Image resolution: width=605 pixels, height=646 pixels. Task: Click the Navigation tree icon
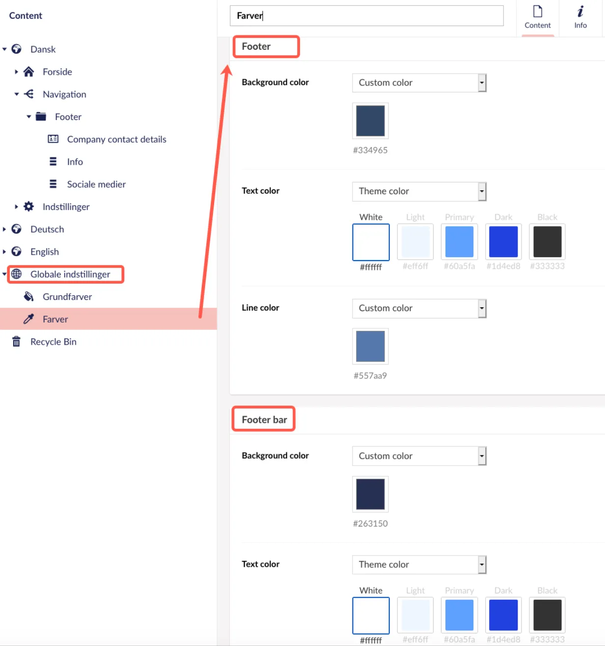click(x=29, y=94)
